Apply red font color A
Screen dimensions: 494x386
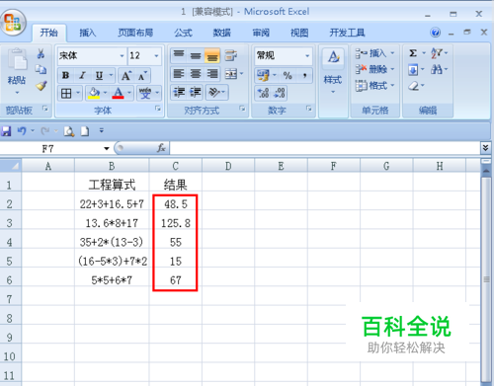118,94
